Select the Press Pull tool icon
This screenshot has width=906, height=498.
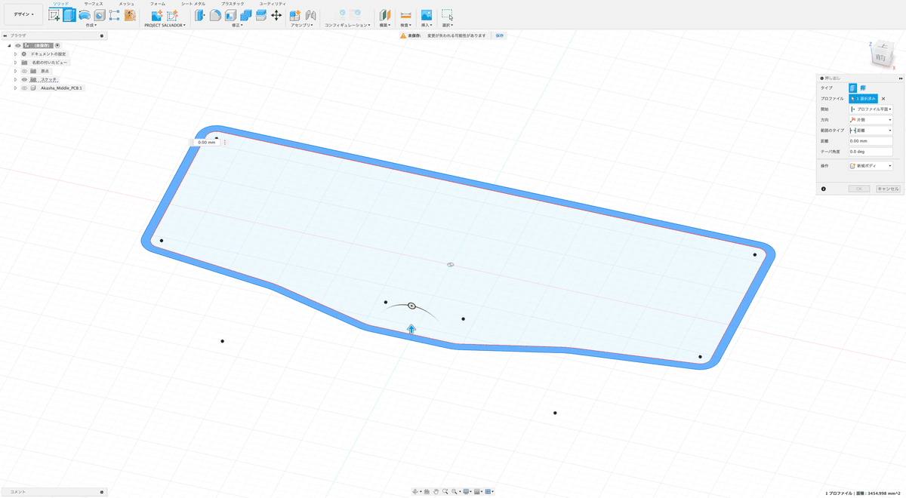click(200, 15)
